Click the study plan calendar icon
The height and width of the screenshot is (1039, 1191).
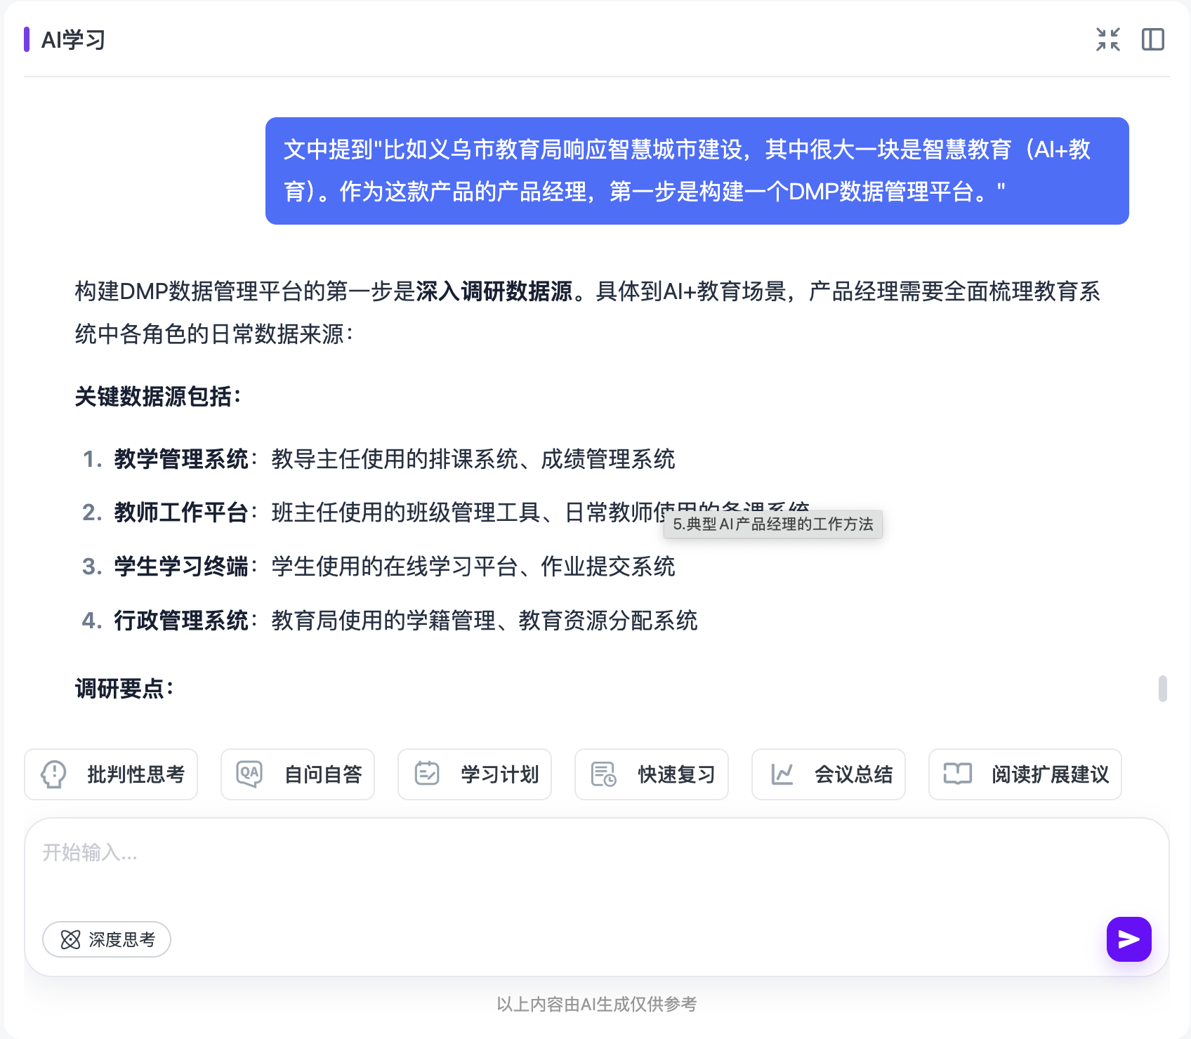[427, 774]
